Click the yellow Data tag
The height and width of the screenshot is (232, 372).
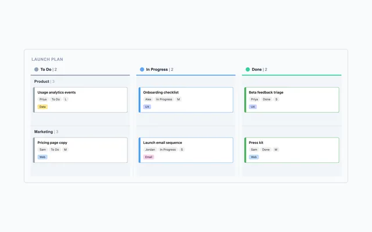point(42,107)
